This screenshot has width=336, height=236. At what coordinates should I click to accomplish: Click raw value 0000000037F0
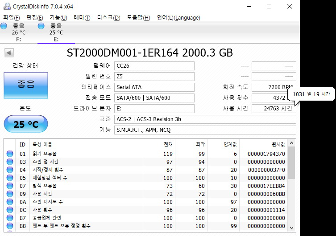pos(266,170)
